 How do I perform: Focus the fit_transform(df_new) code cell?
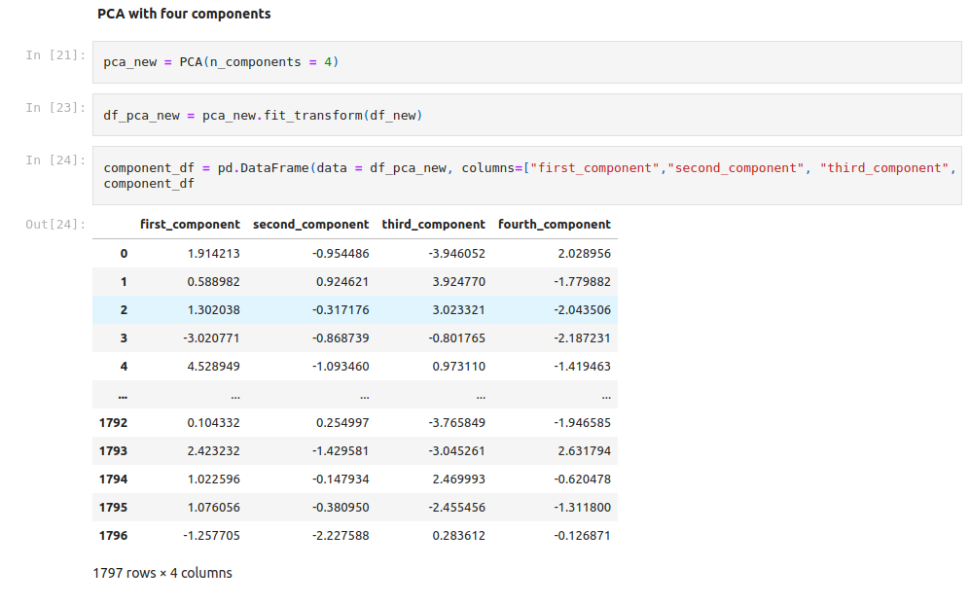tap(525, 115)
